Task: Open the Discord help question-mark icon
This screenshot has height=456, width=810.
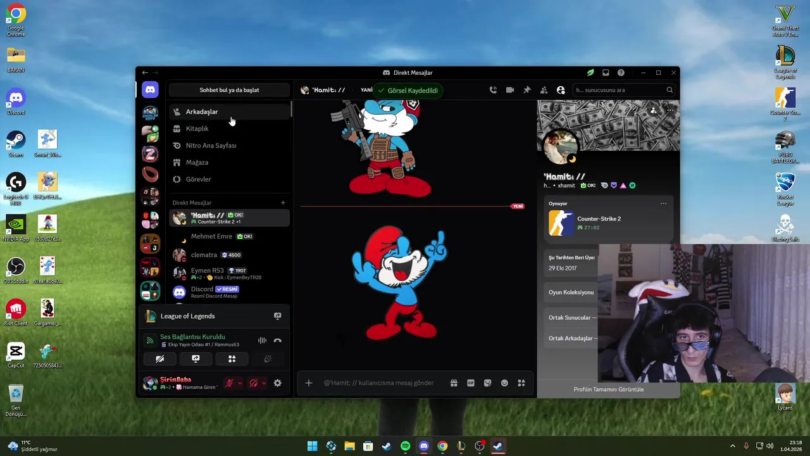Action: coord(621,73)
